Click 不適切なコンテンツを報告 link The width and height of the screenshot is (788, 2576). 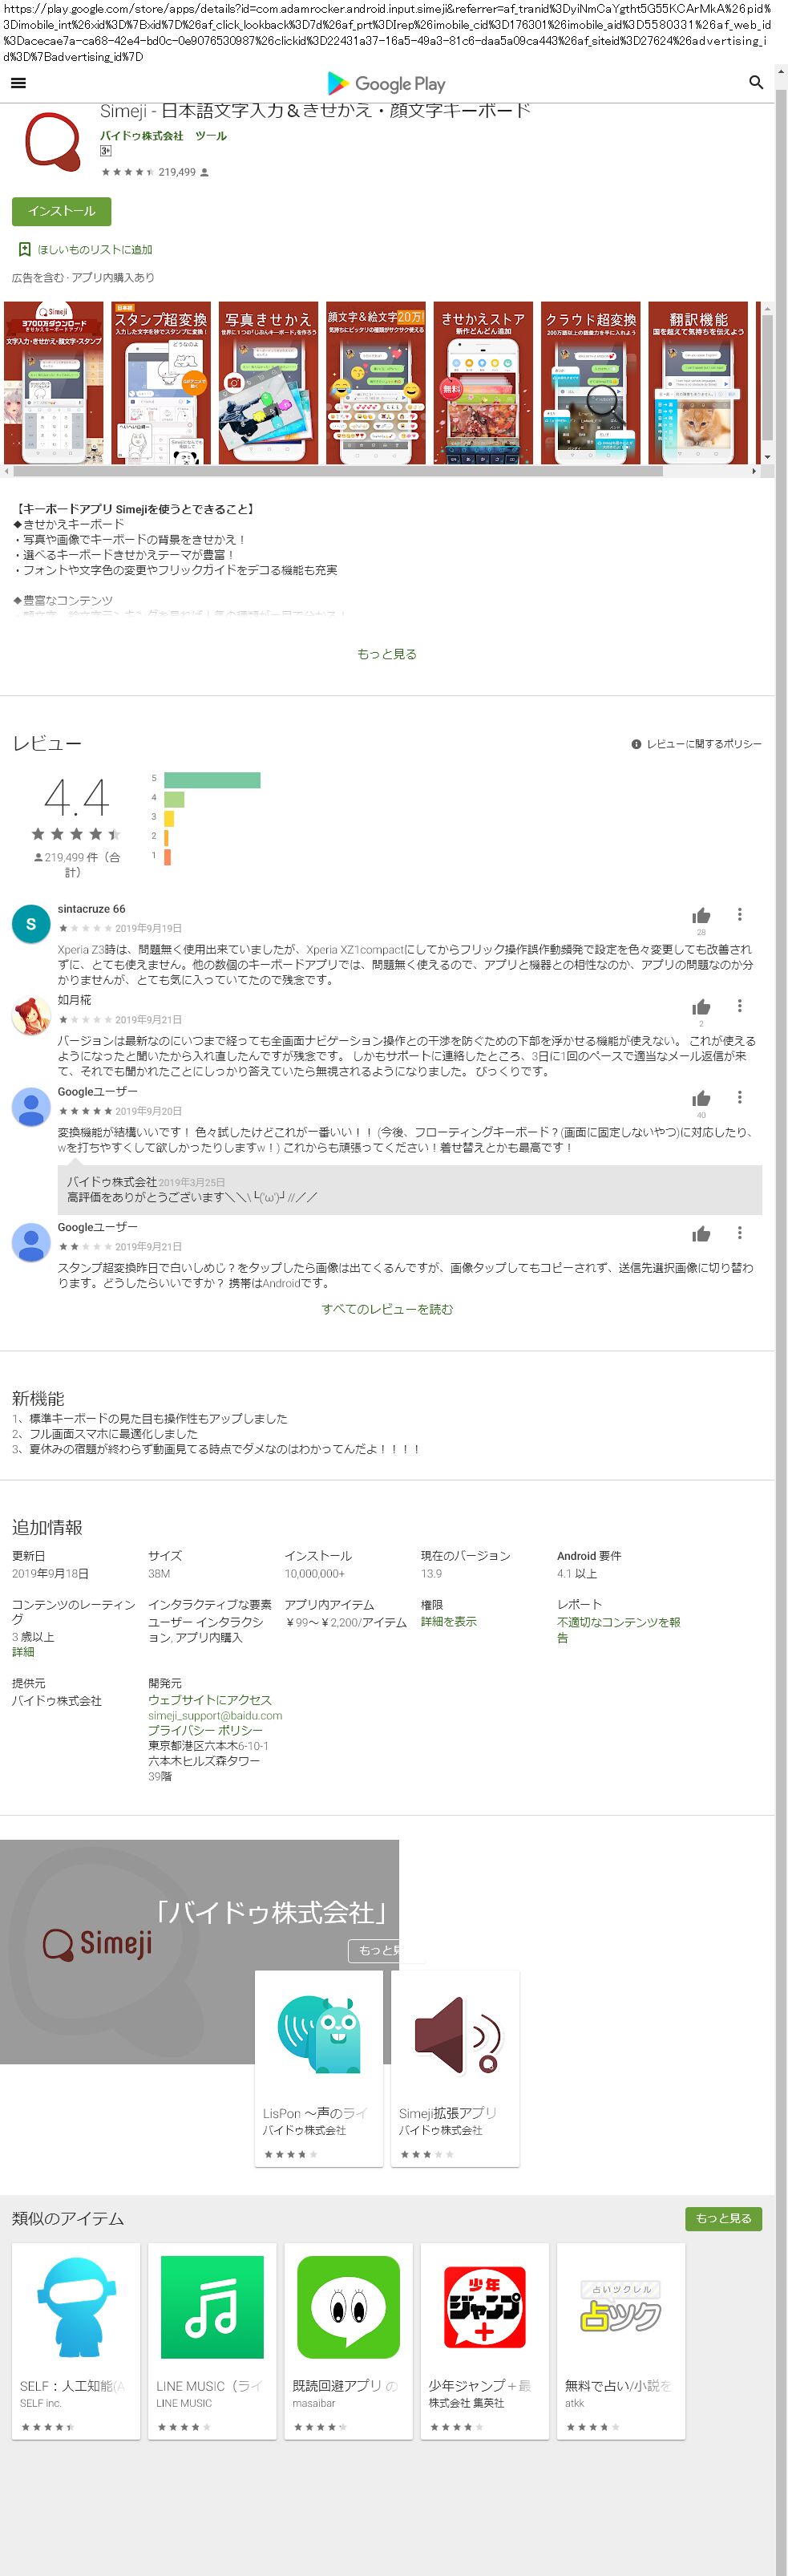coord(618,1629)
